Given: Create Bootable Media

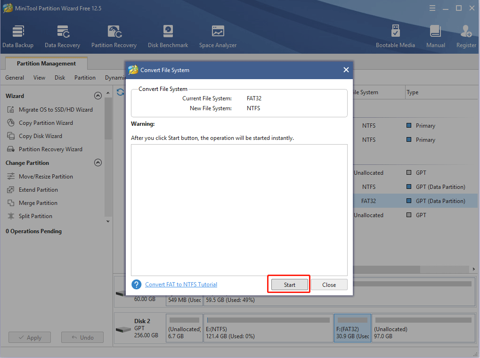Looking at the screenshot, I should tap(395, 37).
